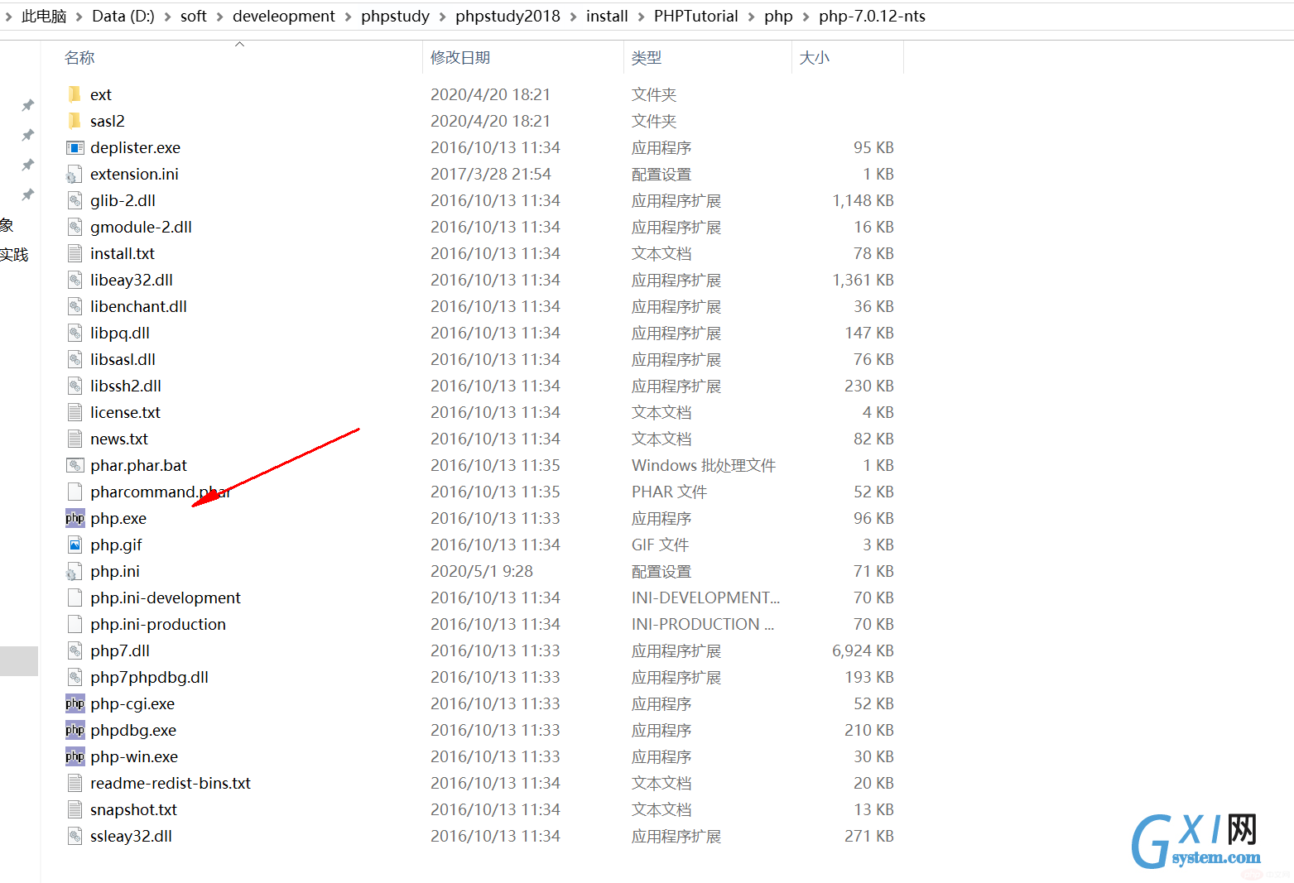The image size is (1294, 883).
Task: Click the 2020/5/1 9:28 date of php.ini
Action: (x=482, y=571)
